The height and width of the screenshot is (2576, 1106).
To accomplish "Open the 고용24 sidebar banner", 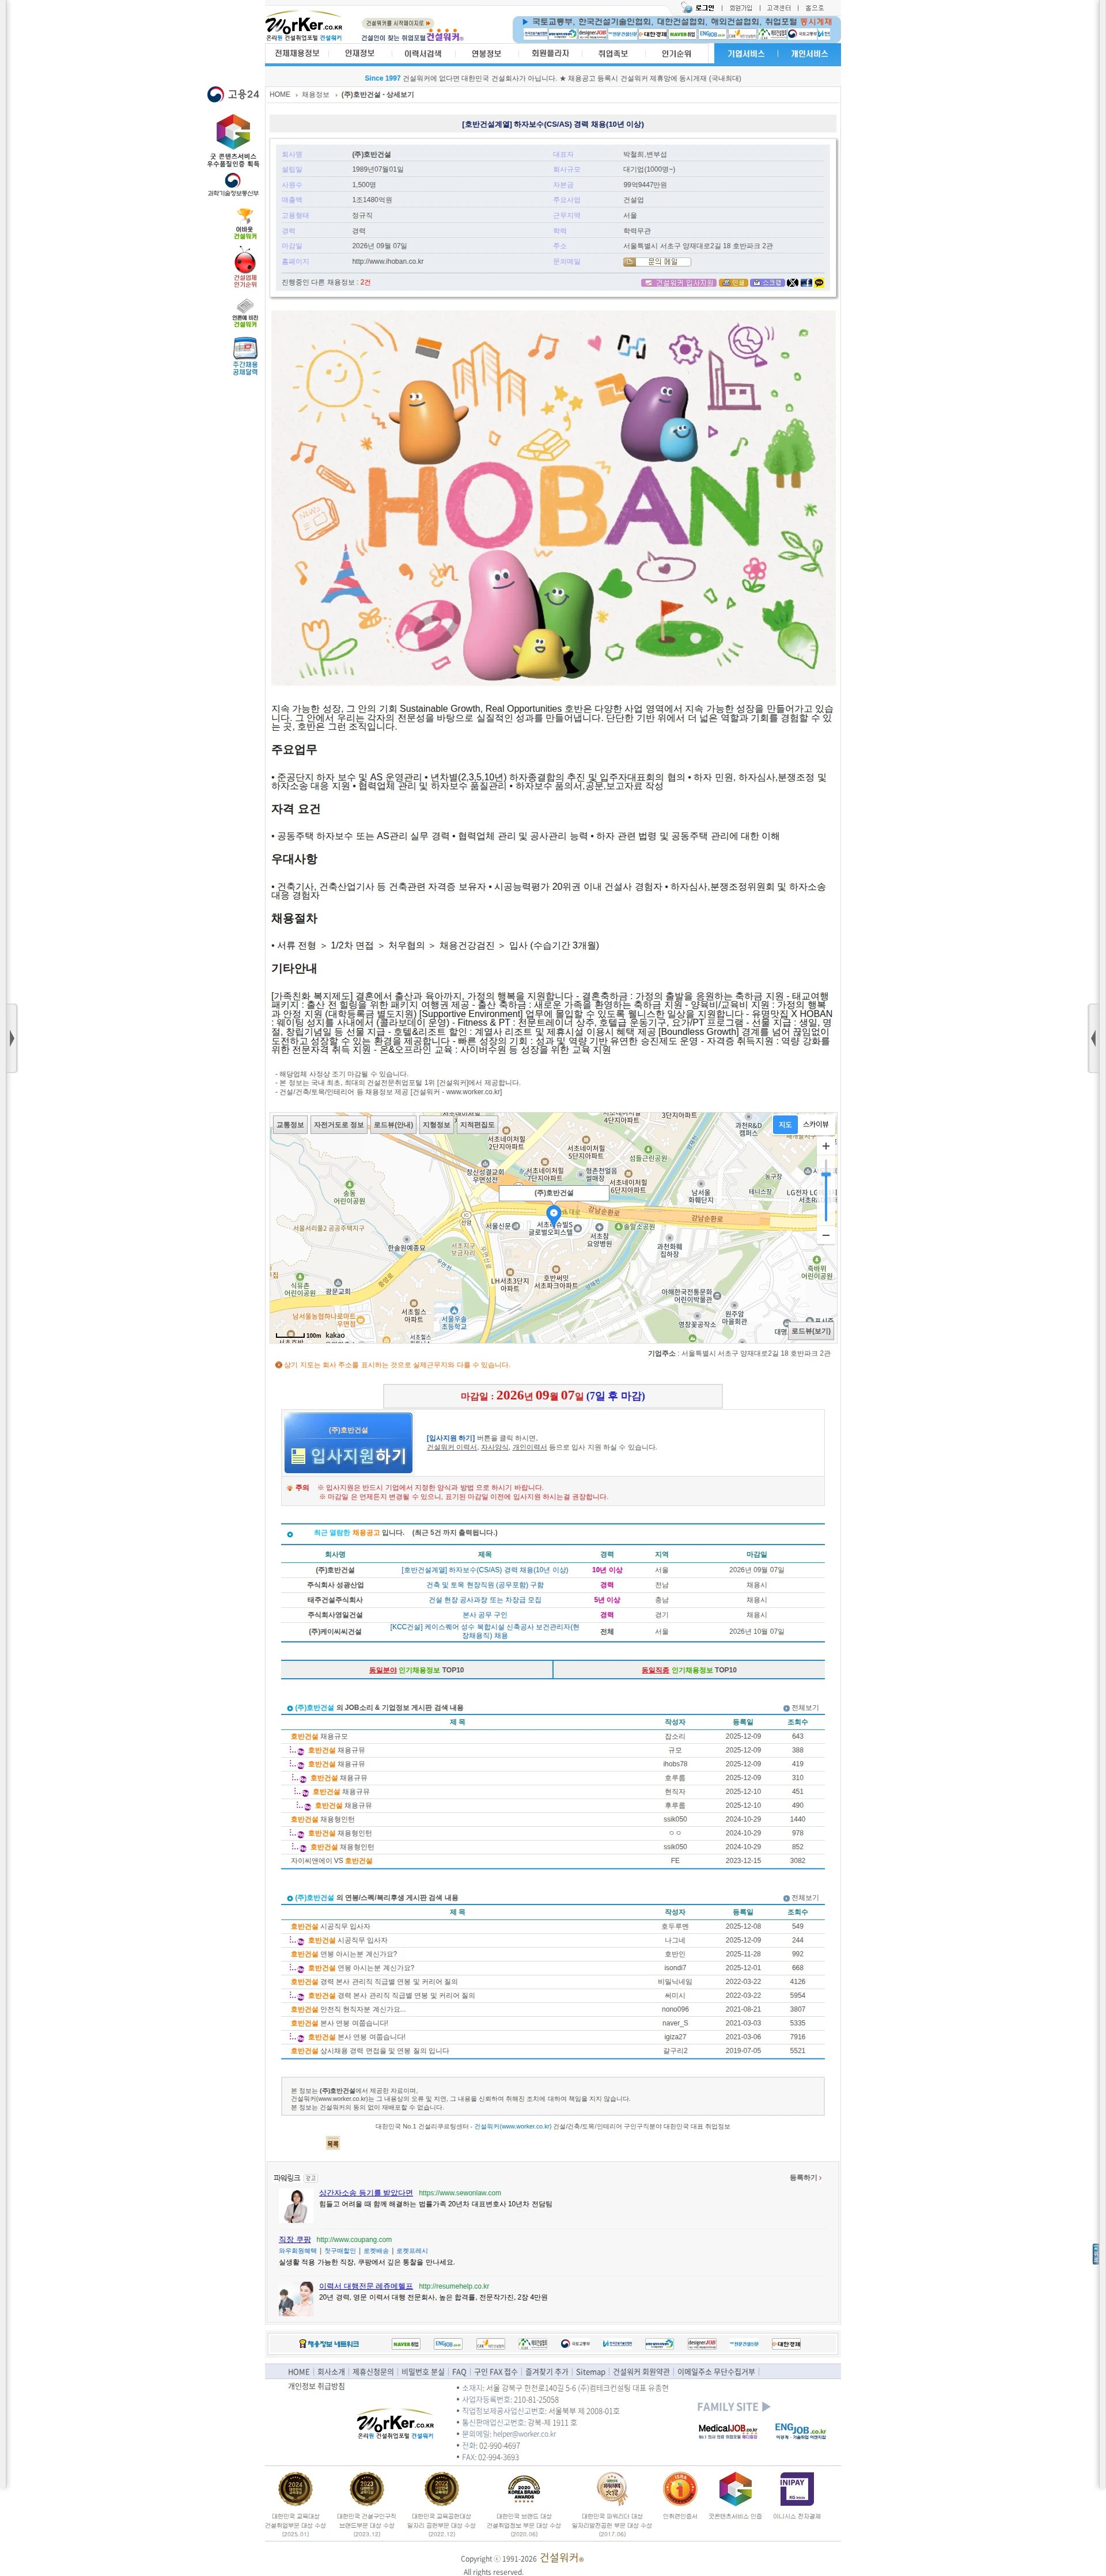I will click(233, 94).
